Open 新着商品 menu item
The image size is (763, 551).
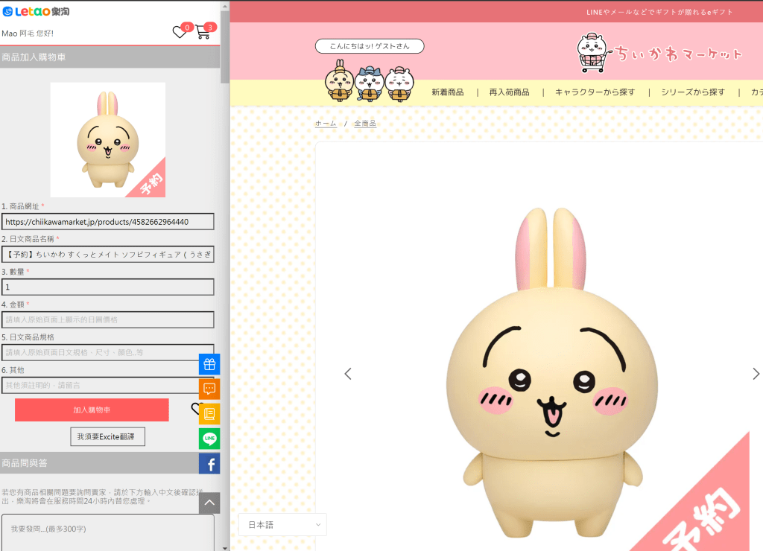click(x=447, y=92)
